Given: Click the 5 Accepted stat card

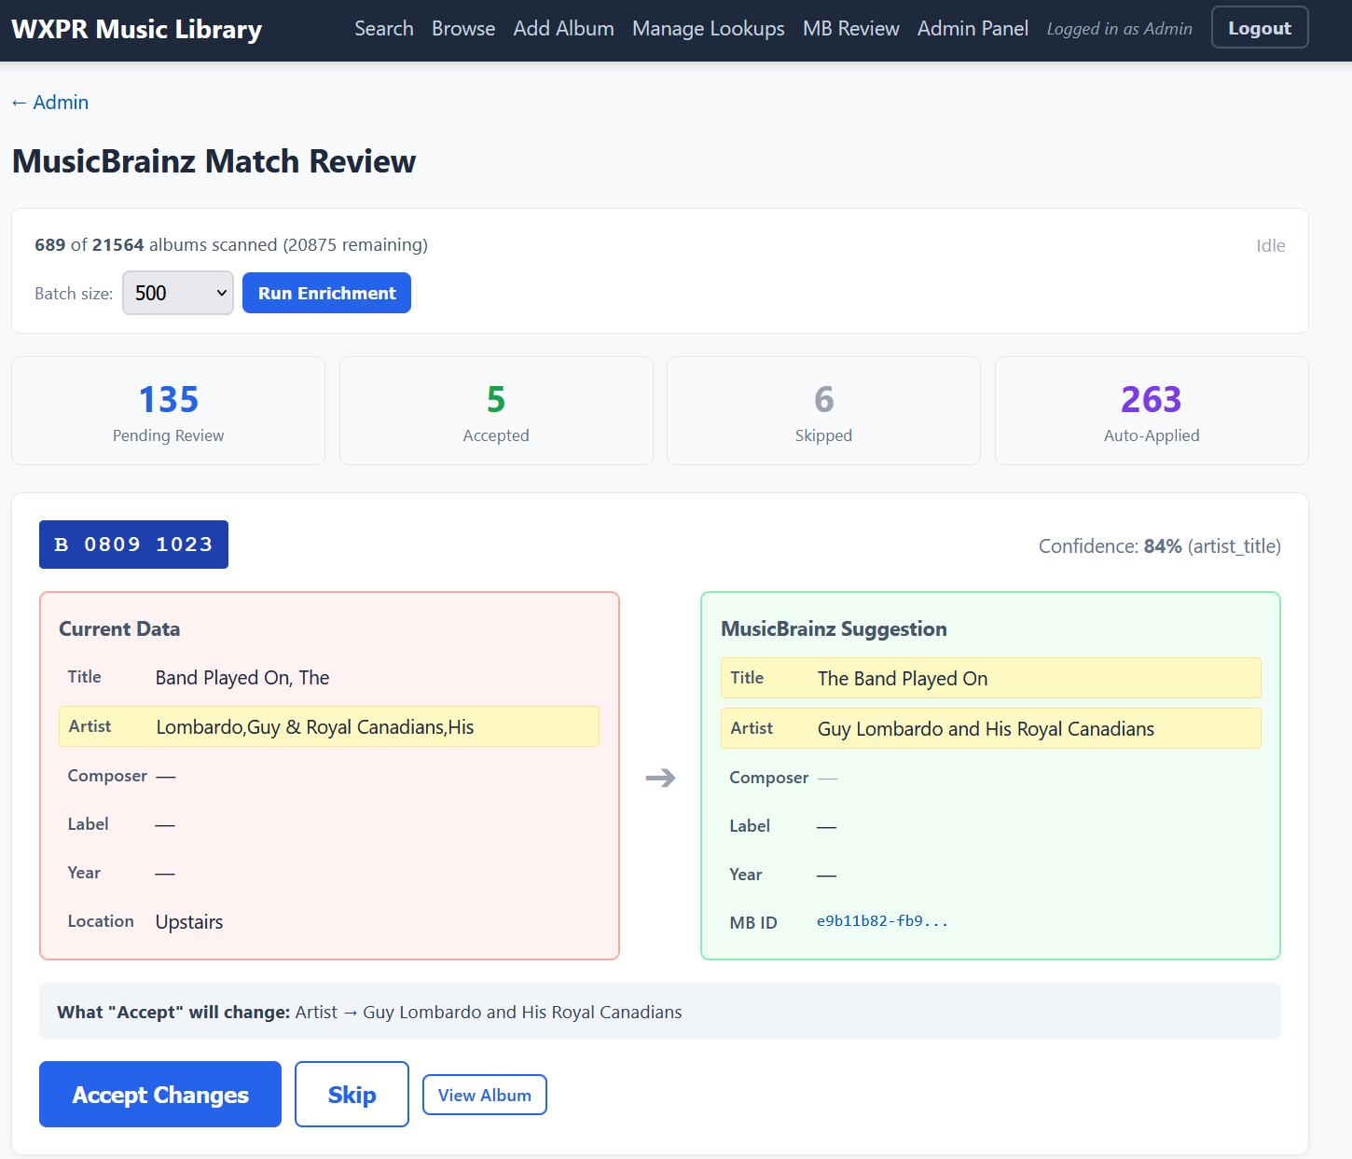Looking at the screenshot, I should 496,411.
